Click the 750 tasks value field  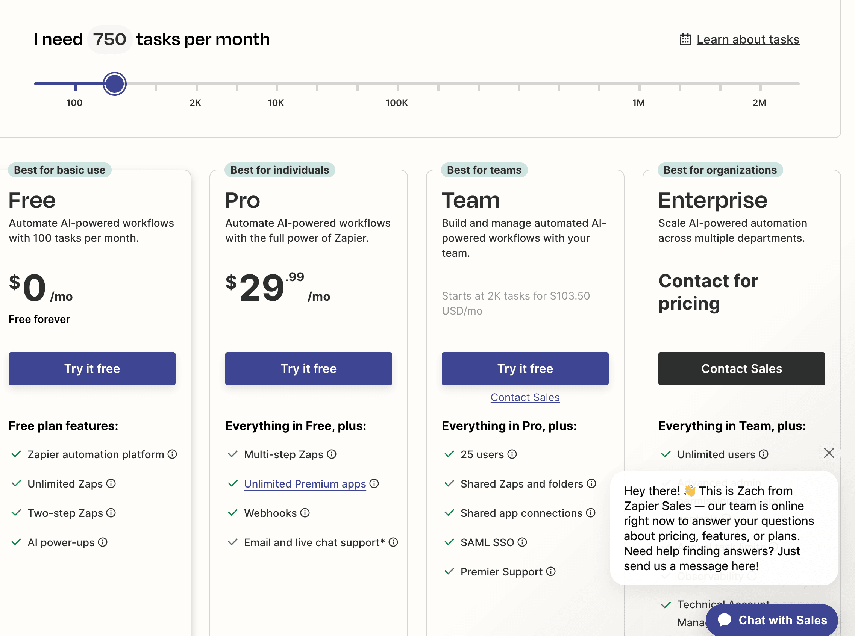pos(110,39)
